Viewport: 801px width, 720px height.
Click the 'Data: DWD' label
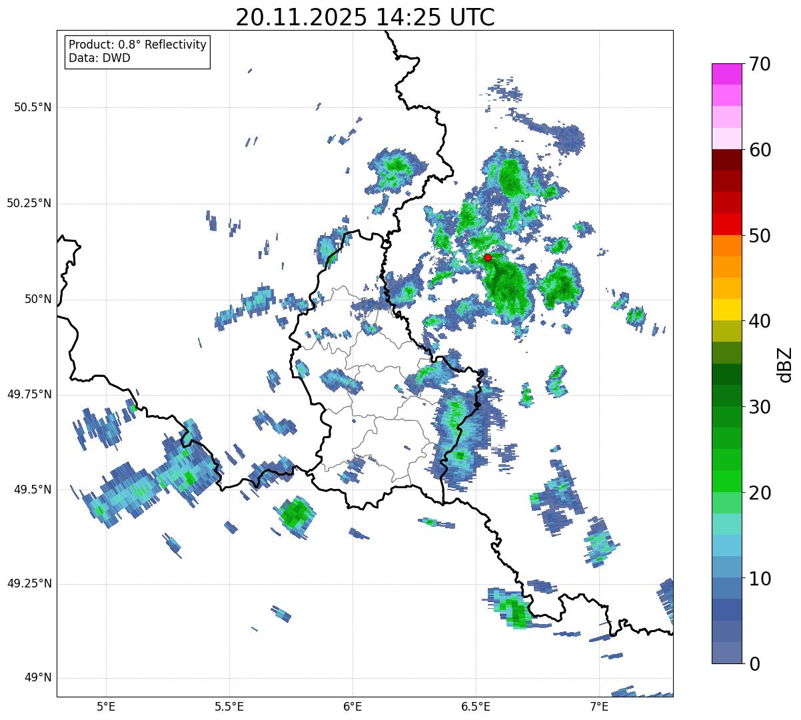[x=99, y=58]
